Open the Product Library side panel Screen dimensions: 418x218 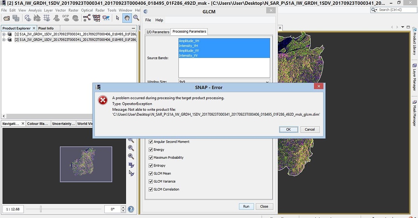click(x=414, y=41)
